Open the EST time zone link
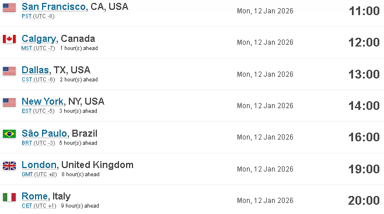This screenshot has width=384, height=214. pos(26,111)
